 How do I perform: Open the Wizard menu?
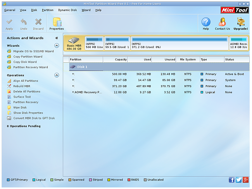point(86,10)
